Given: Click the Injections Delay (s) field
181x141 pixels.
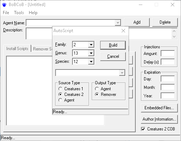Looking at the screenshot, I should [x=168, y=62].
